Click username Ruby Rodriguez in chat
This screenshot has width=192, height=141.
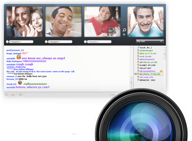[14, 61]
